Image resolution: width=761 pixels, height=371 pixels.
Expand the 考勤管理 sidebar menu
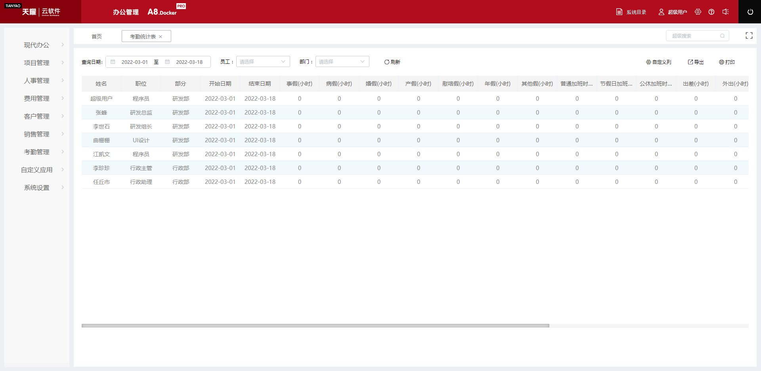pyautogui.click(x=37, y=152)
